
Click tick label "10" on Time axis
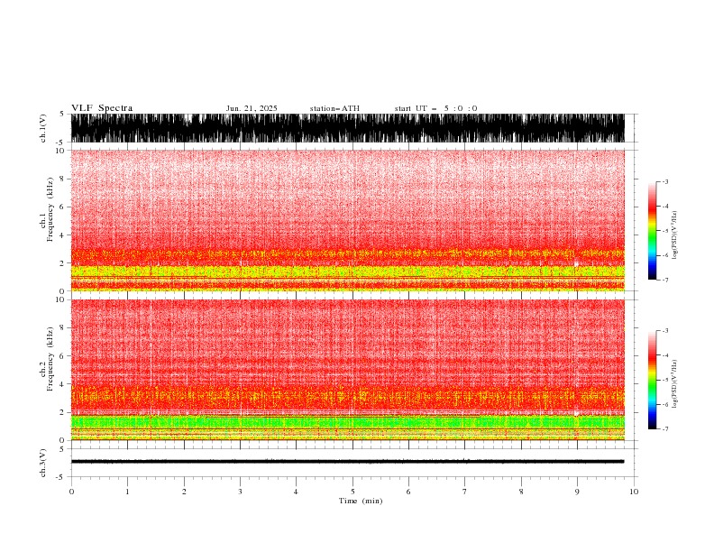click(x=634, y=492)
